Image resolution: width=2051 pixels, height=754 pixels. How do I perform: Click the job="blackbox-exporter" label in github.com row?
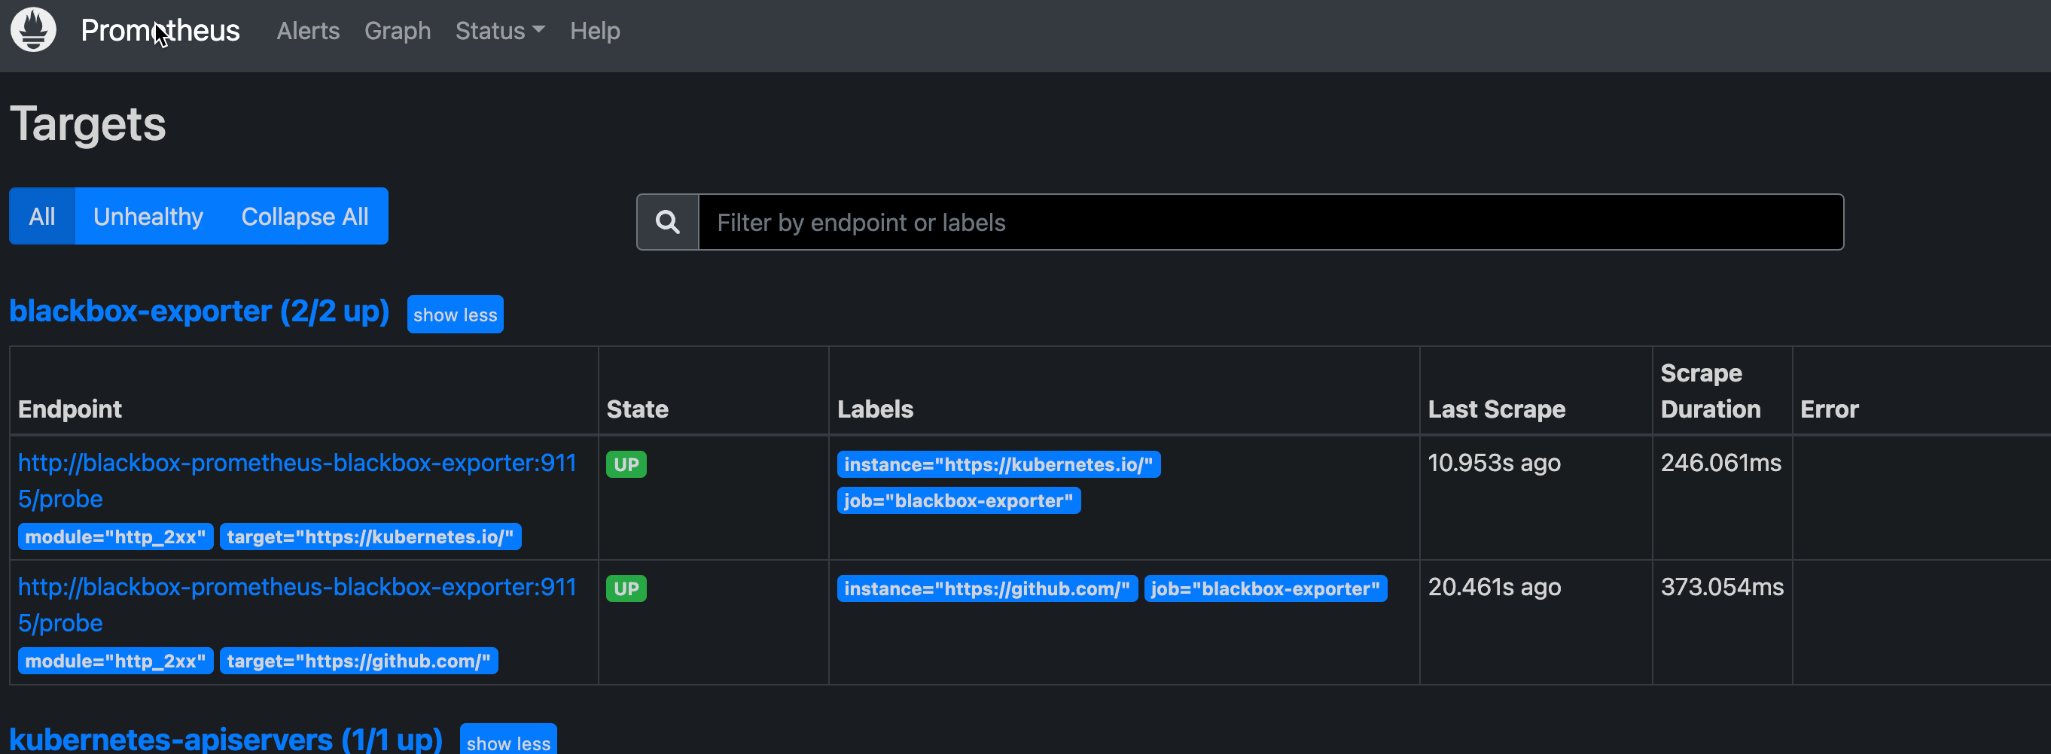(1265, 588)
